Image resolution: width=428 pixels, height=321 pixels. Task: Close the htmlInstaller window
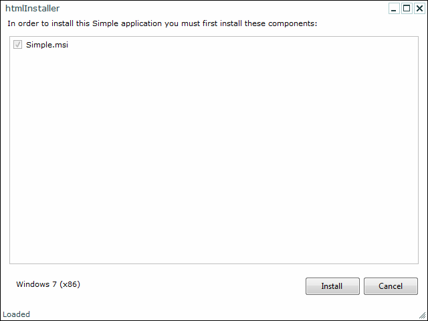click(419, 9)
